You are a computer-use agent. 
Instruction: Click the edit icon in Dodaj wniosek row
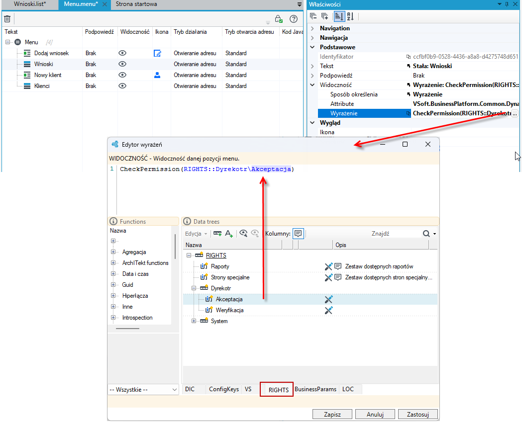coord(157,53)
